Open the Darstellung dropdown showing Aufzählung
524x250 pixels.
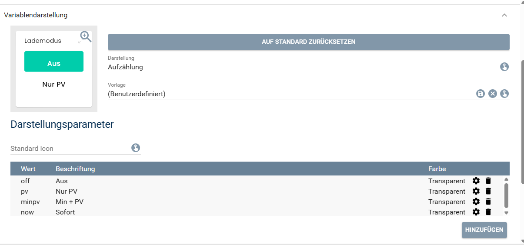point(300,67)
